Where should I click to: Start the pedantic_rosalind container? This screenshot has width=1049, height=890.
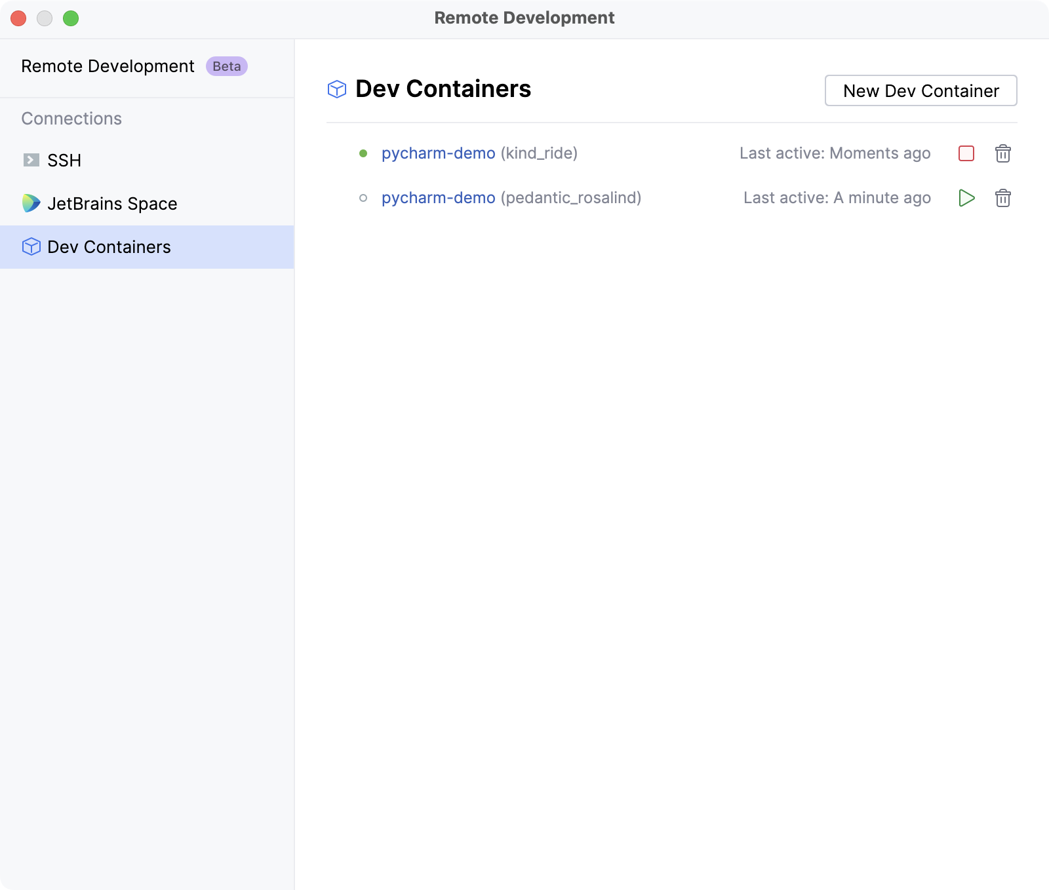[x=967, y=198]
